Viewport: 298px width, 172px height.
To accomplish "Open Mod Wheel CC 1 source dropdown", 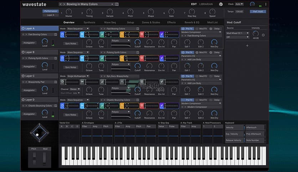I will [237, 33].
